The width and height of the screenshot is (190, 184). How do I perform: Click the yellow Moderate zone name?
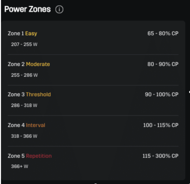click(x=38, y=64)
